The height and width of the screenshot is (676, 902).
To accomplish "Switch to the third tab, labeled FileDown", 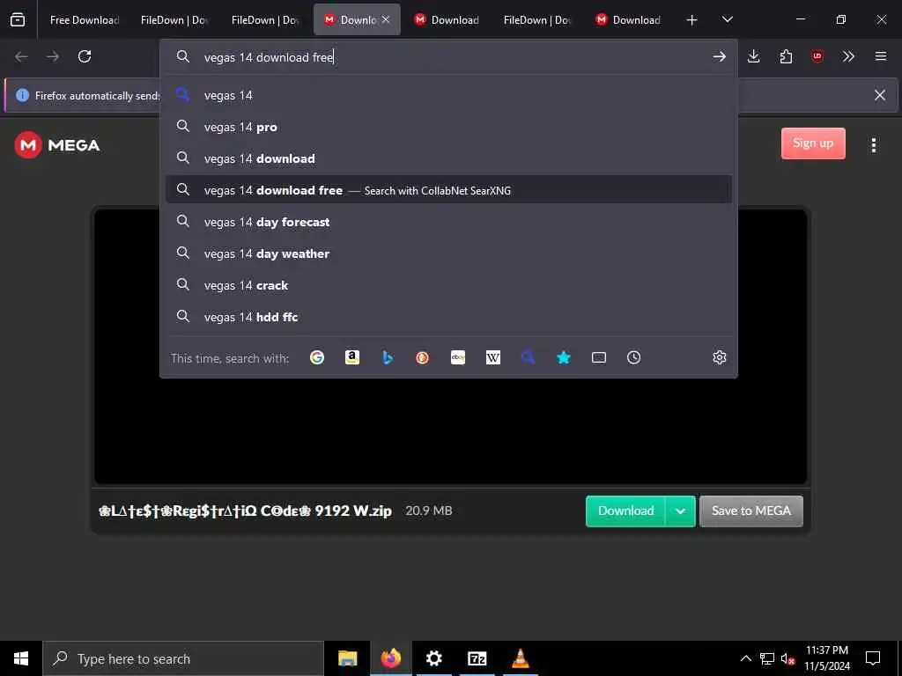I will coord(265,19).
